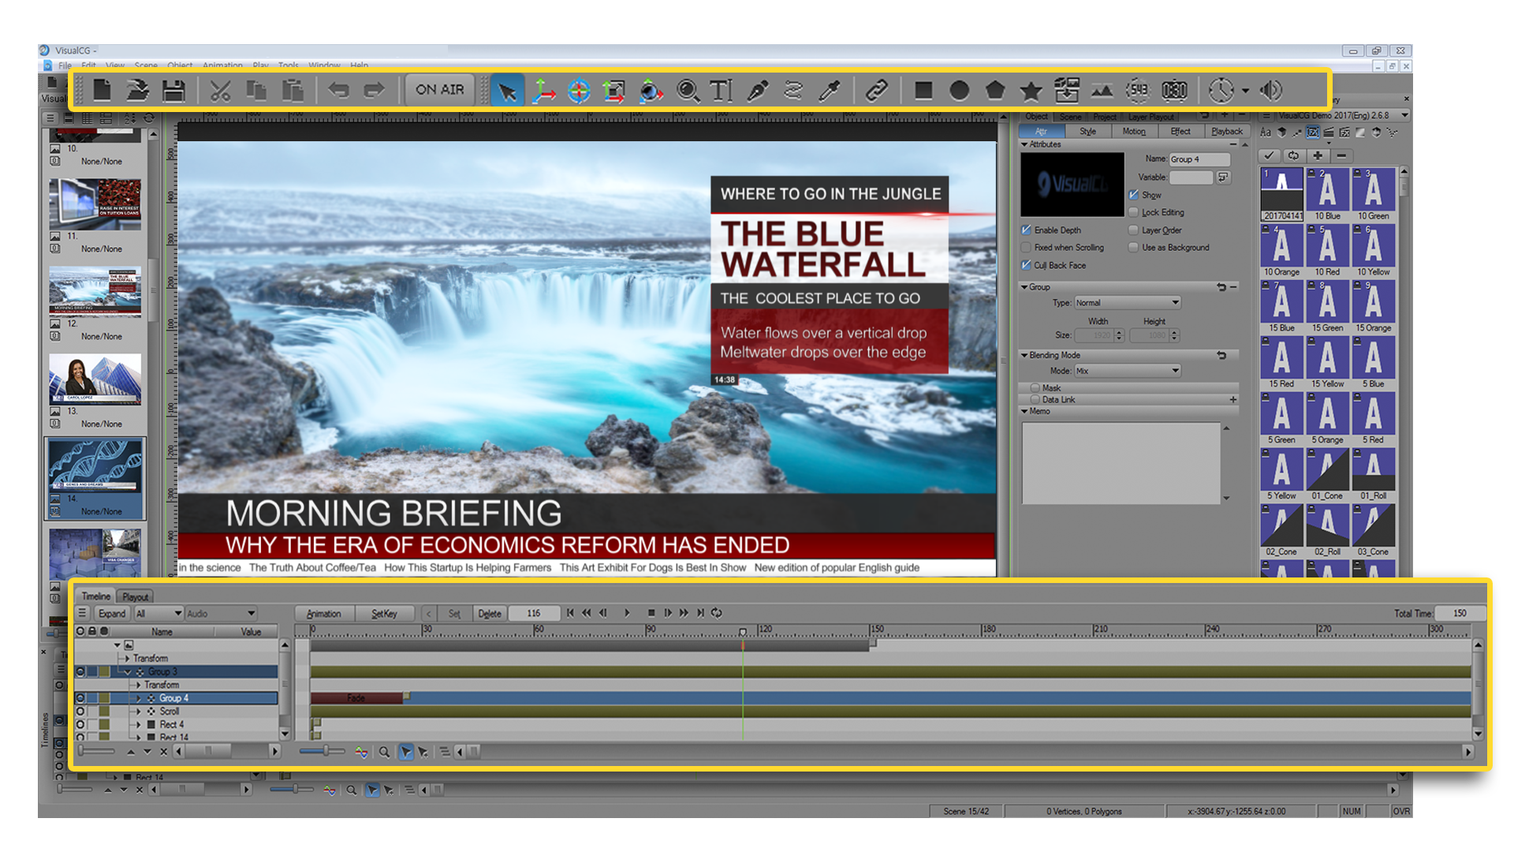Click the Name input field
Screen dimensions: 1514x852
click(x=1199, y=159)
